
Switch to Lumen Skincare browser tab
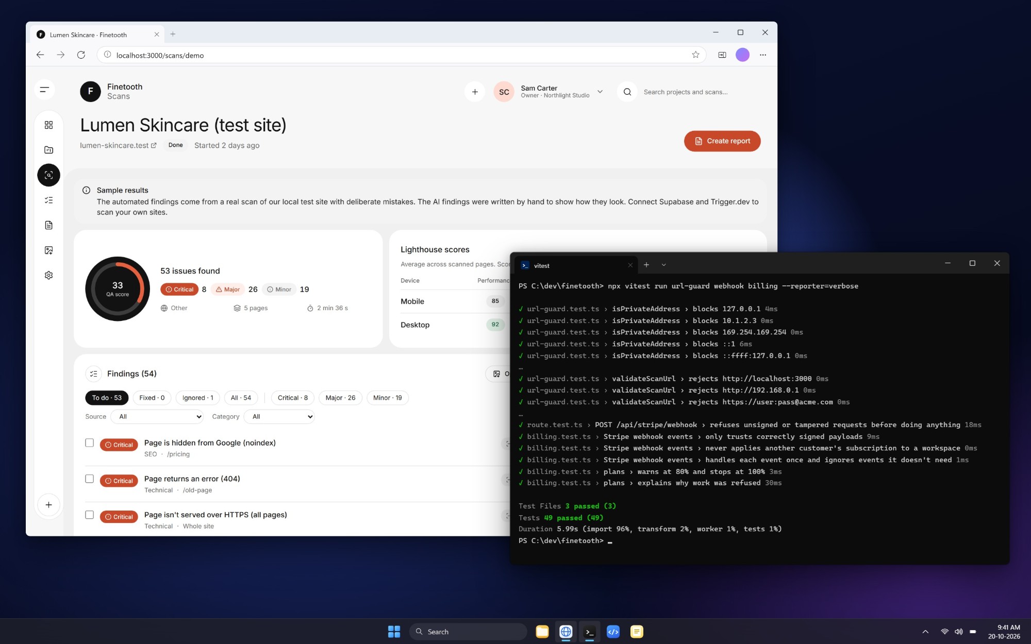click(97, 35)
